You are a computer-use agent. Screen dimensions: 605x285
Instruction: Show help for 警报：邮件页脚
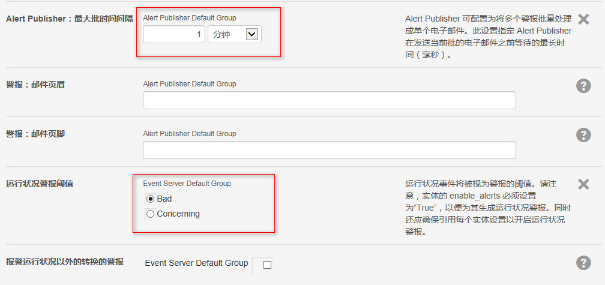tap(583, 135)
